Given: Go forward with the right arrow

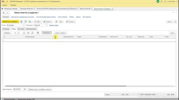Looking at the screenshot, I should click(8, 12).
